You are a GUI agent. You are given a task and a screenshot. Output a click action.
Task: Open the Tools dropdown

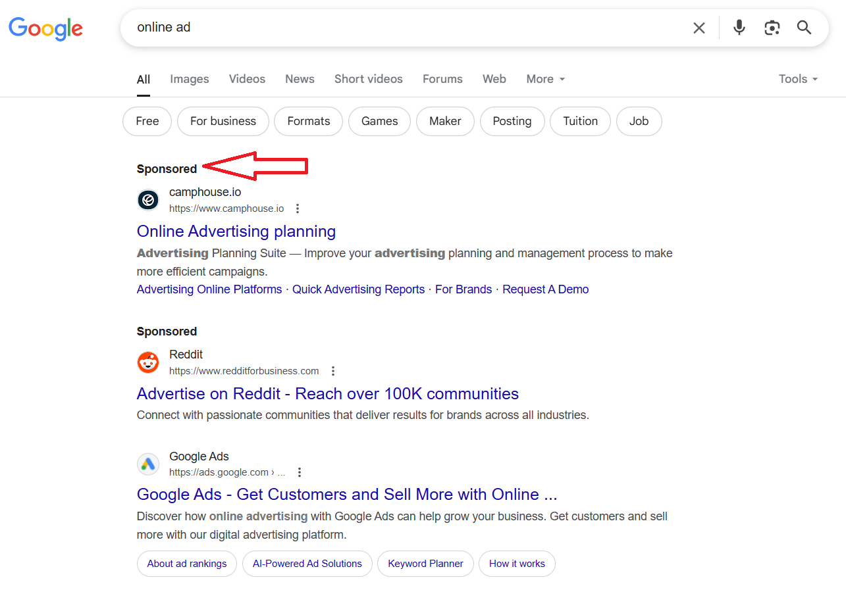click(x=798, y=79)
